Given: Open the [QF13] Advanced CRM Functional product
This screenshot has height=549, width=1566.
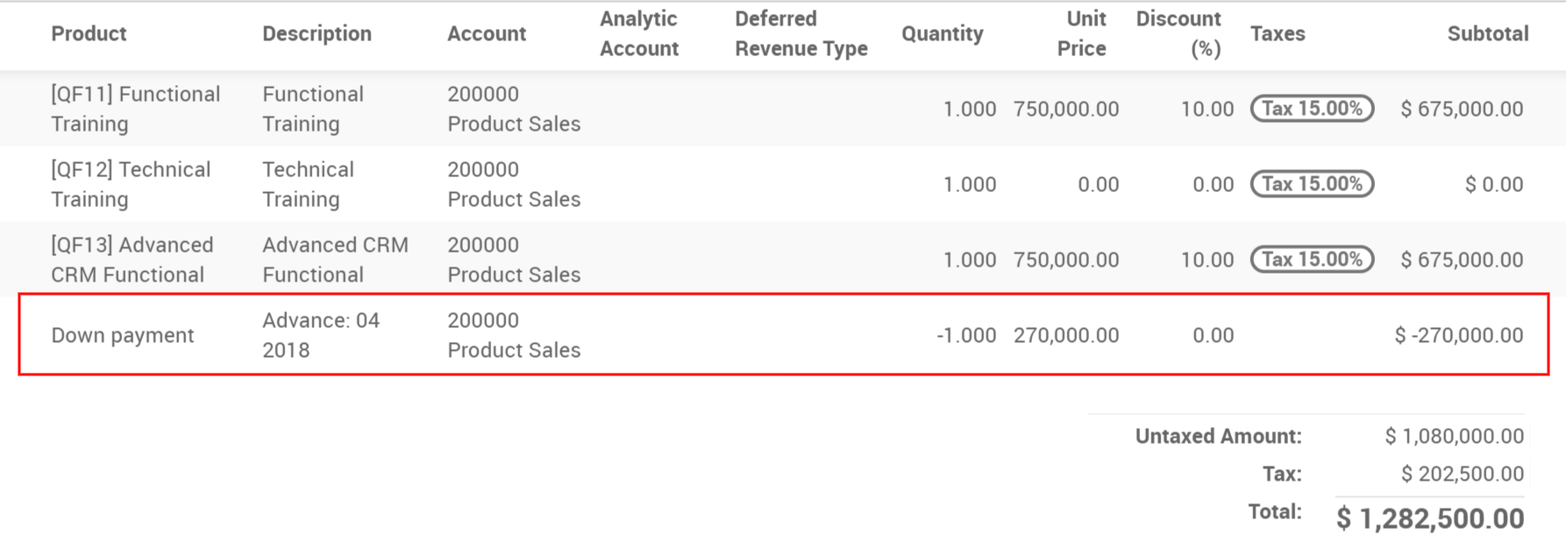Looking at the screenshot, I should tap(132, 260).
